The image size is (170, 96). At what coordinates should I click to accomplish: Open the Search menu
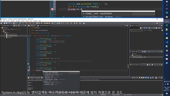23,21
